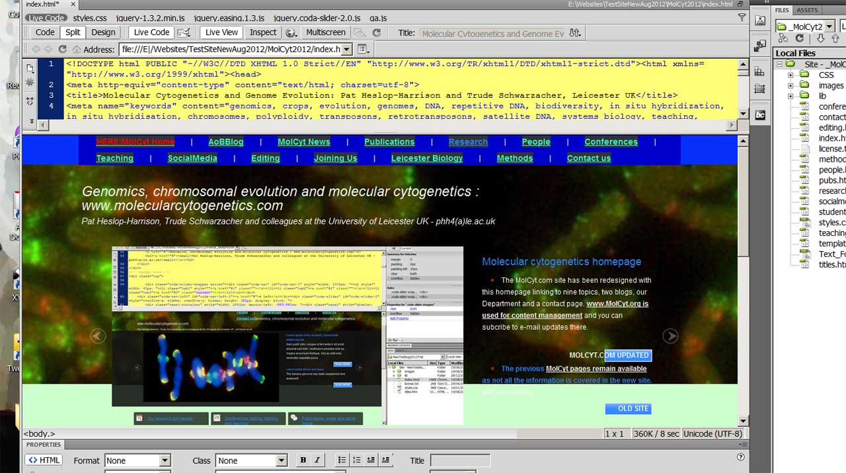This screenshot has height=473, width=846.
Task: Toggle Live View off
Action: pos(221,32)
